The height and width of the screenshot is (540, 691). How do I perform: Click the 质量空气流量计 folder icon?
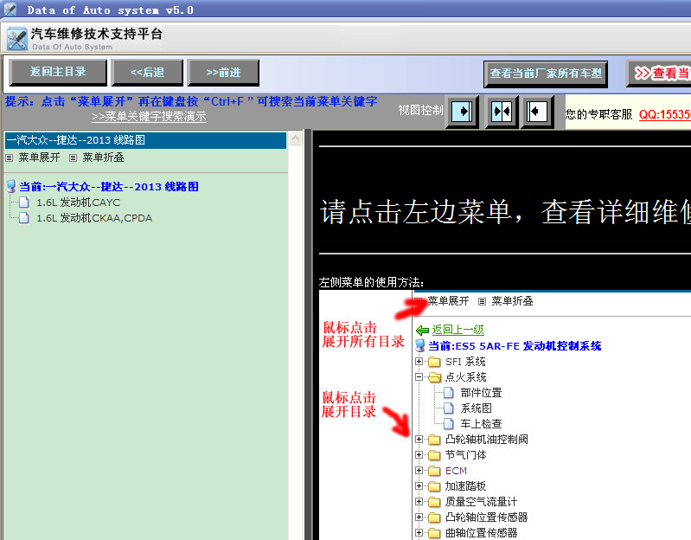[434, 502]
